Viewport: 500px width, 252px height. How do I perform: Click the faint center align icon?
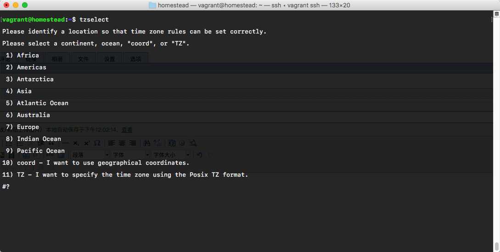[122, 143]
